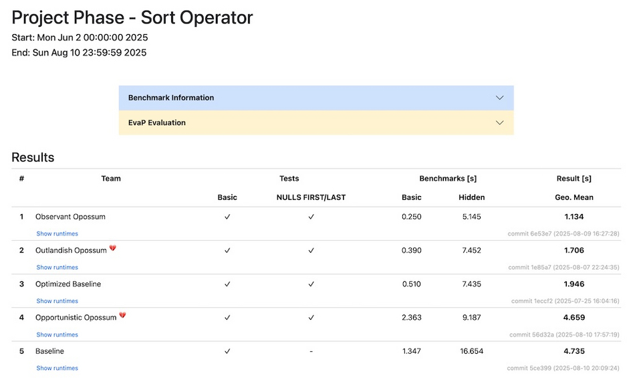Click Basic benchmark value 2.363
The image size is (635, 378).
click(x=412, y=318)
